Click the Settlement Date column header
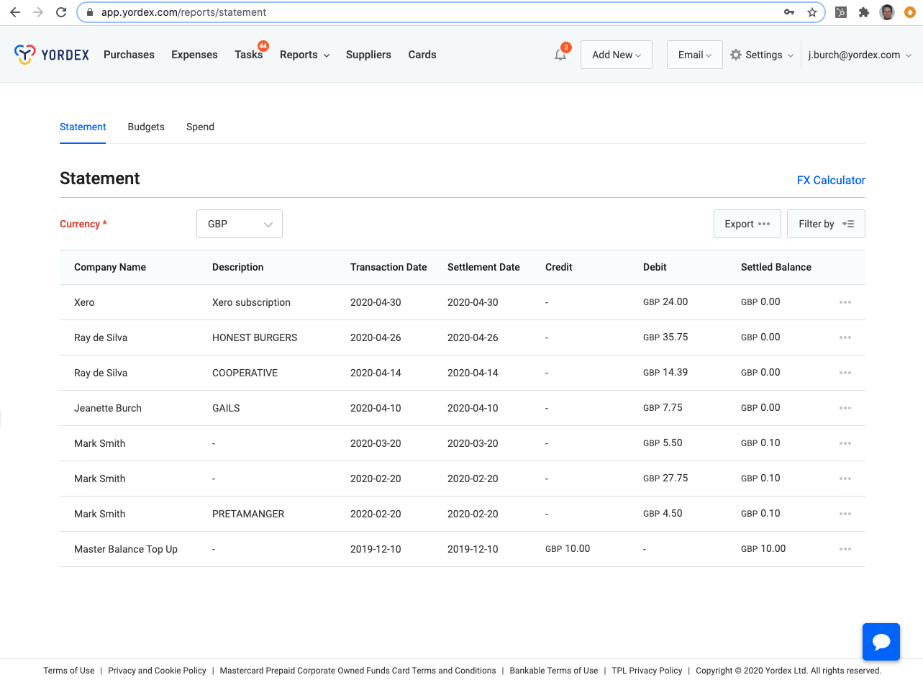Screen dimensions: 923x680 click(x=483, y=267)
